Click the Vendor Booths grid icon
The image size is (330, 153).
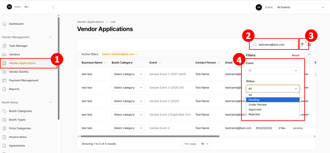[4, 72]
